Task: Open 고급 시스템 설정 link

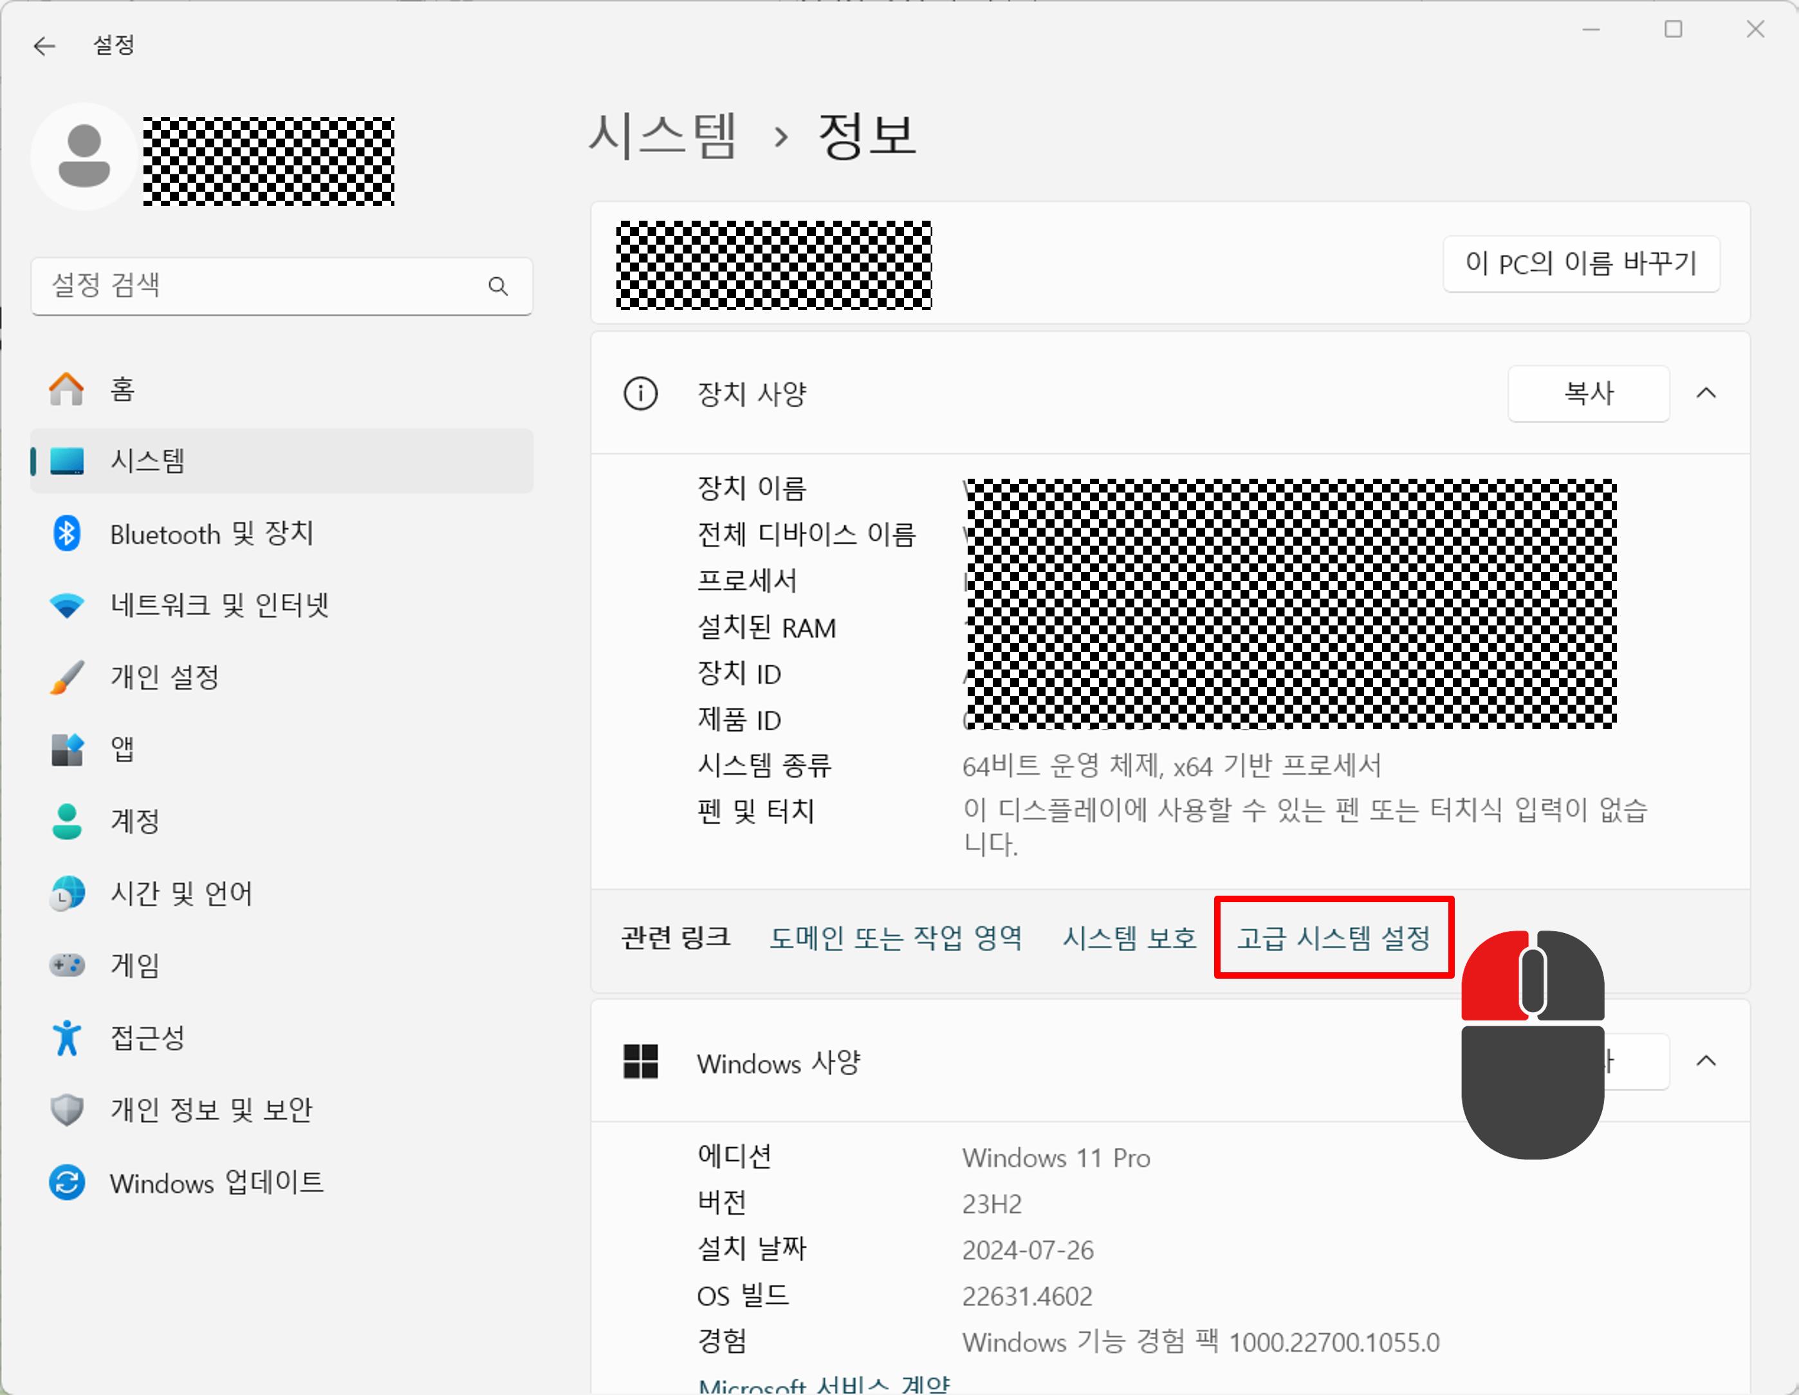Action: tap(1334, 938)
